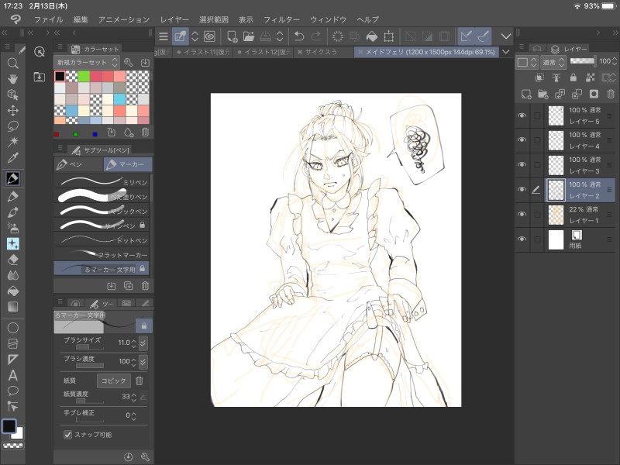Image resolution: width=620 pixels, height=465 pixels.
Task: Open the フィルター menu
Action: tap(281, 19)
